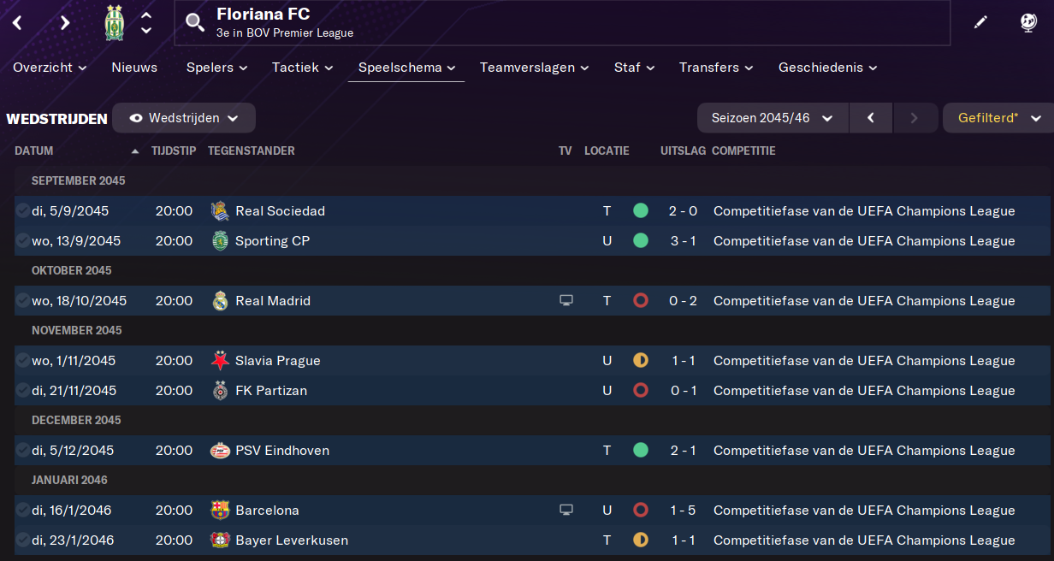Open the Tactiek menu

302,68
